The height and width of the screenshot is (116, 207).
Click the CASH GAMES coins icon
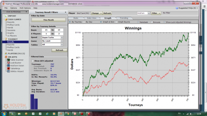pyautogui.click(x=6, y=19)
